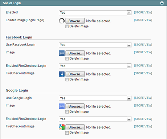
Task: Browse for Google FireCheckout Image file
Action: [x=75, y=127]
